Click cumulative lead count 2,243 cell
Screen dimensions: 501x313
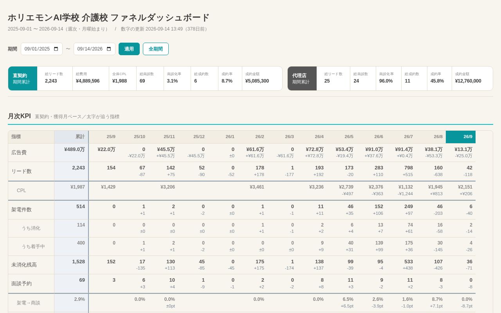[71, 171]
